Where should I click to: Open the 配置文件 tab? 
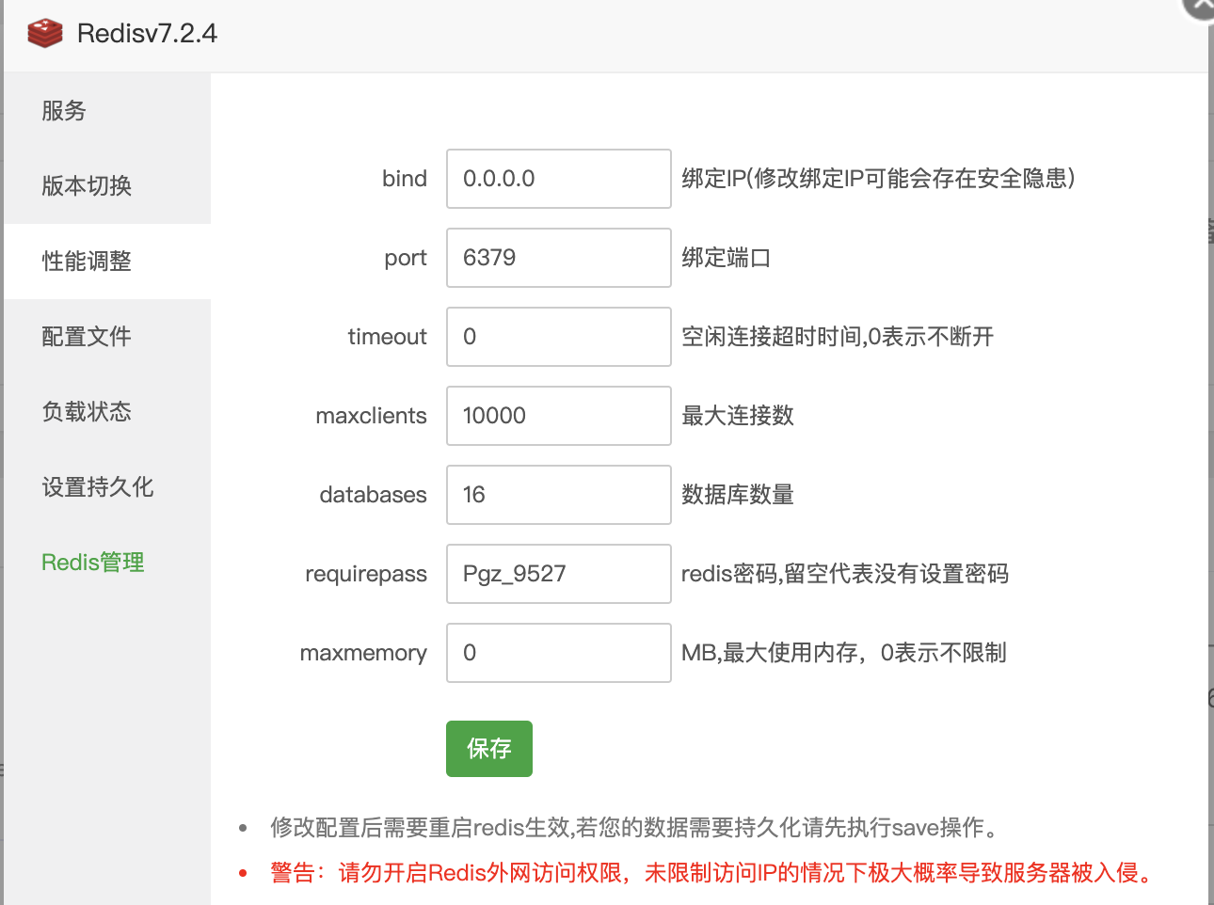pos(107,337)
